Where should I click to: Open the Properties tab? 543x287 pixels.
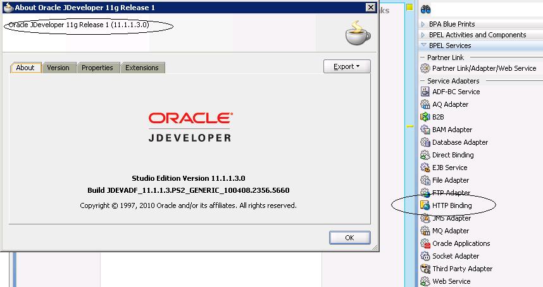pyautogui.click(x=97, y=68)
